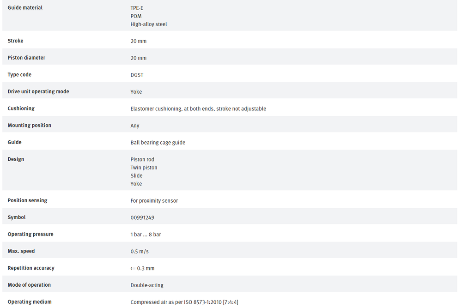
Task: Click the Max. speed 0.5 m/s value
Action: click(140, 252)
